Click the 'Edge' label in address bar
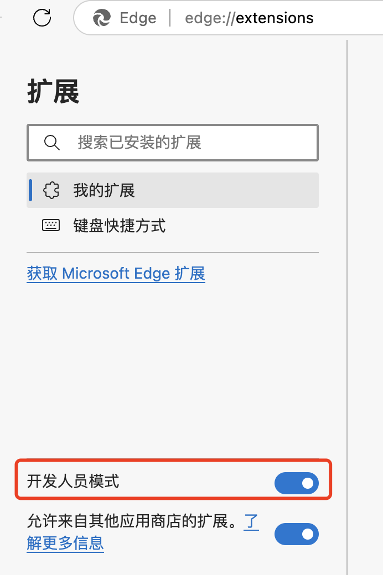383x575 pixels. 138,18
